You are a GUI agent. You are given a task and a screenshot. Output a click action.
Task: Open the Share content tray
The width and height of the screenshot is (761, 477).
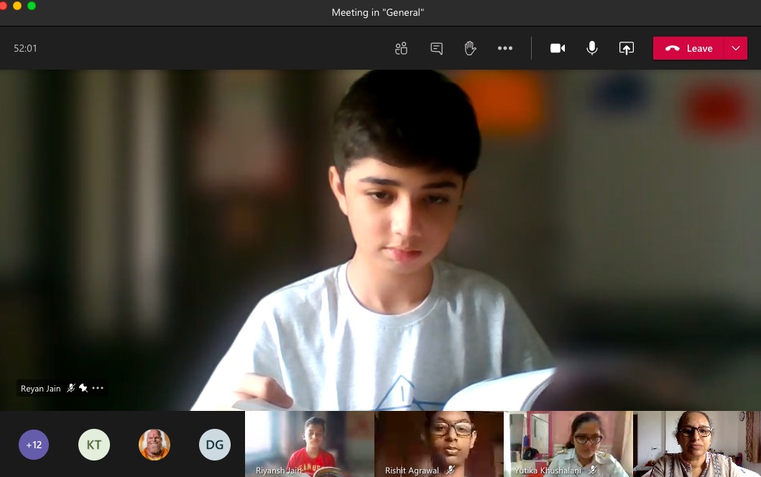(x=626, y=48)
